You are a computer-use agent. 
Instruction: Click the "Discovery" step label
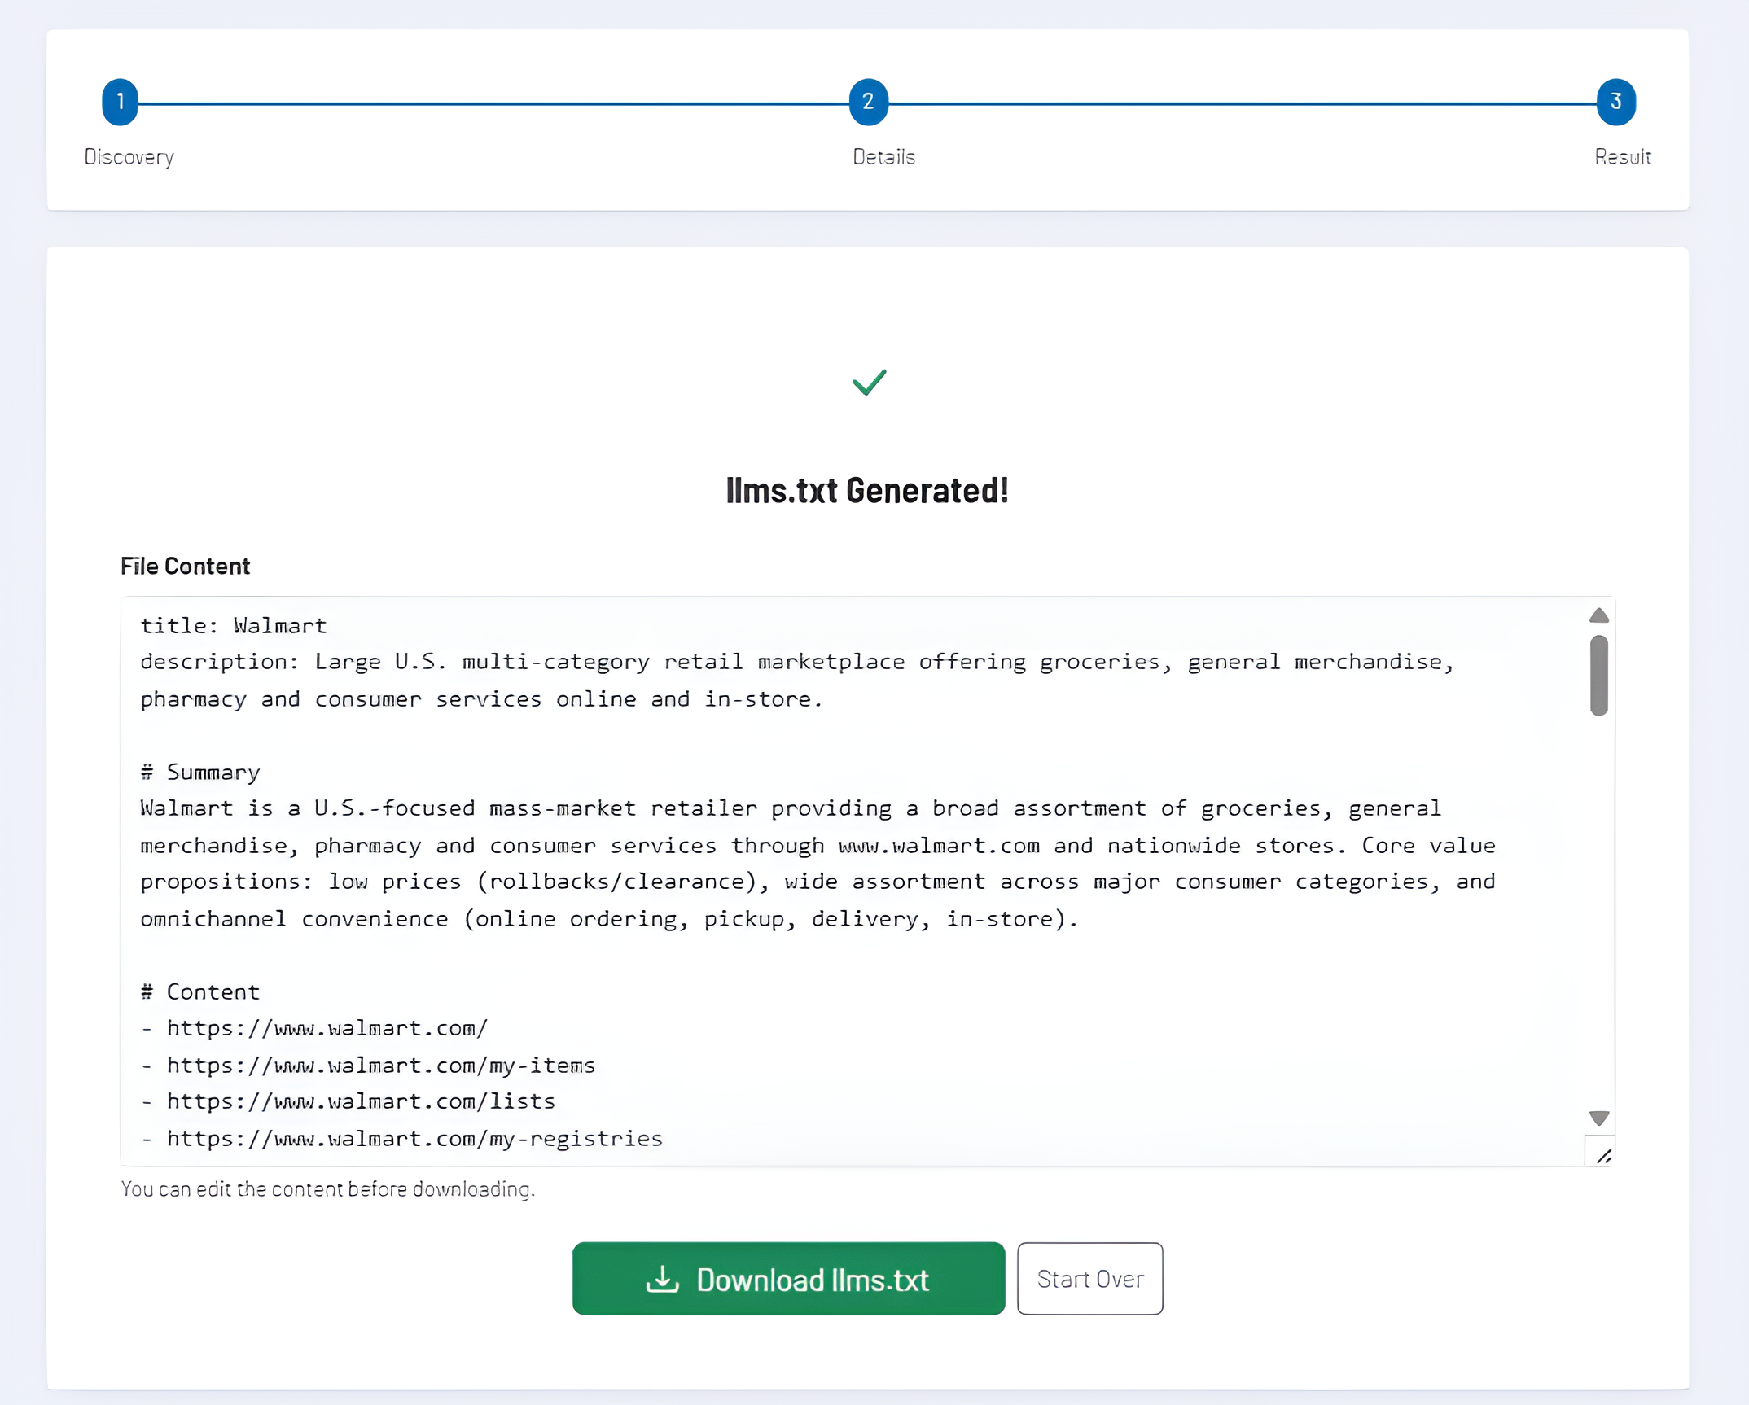pos(129,156)
